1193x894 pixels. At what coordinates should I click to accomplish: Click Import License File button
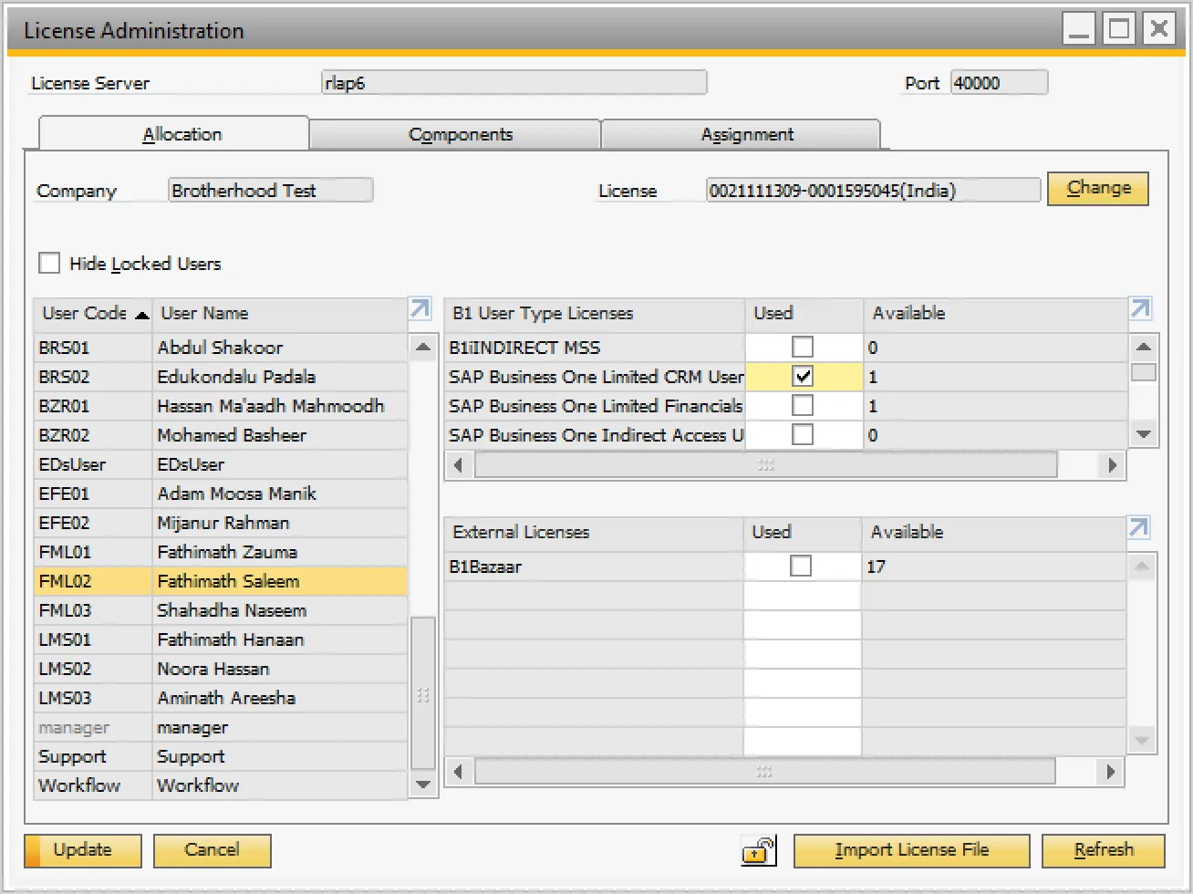click(911, 851)
